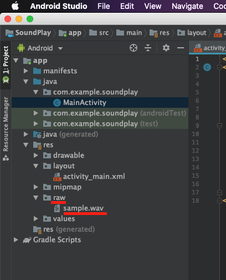
Task: Expand Gradle Scripts node
Action: [16, 240]
